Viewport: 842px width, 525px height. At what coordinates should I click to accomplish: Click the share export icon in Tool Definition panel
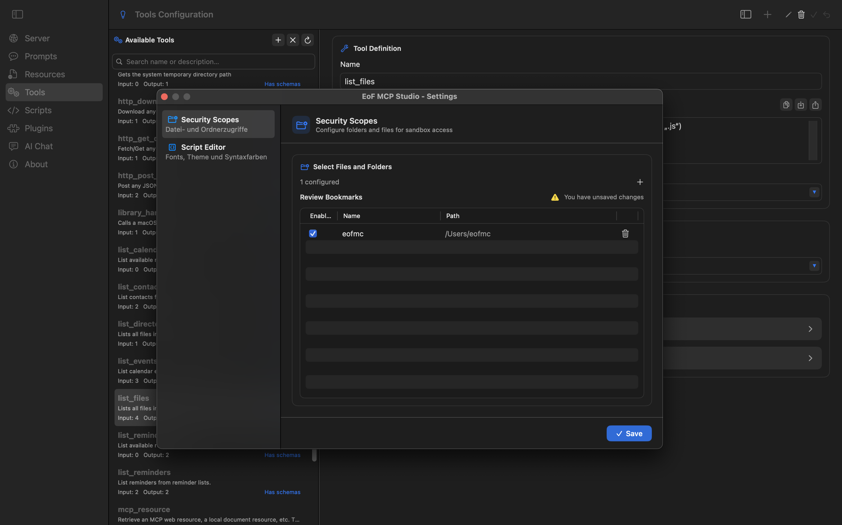click(815, 105)
